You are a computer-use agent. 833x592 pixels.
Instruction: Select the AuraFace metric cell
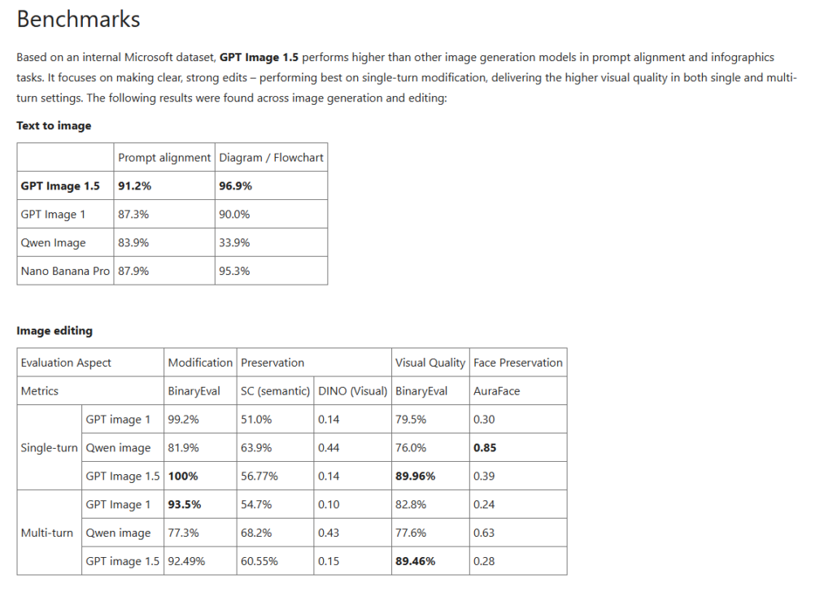pos(496,391)
